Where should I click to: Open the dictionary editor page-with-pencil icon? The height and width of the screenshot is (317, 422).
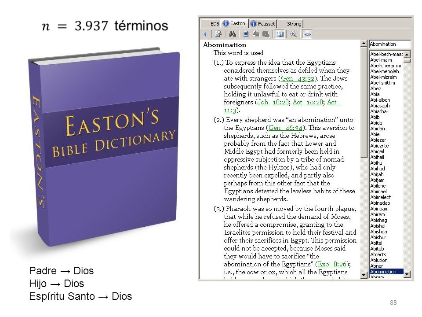pos(218,34)
